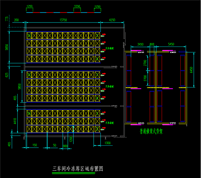The image size is (201, 178).
Task: Select the 900 dimension text
Action: click(65, 146)
